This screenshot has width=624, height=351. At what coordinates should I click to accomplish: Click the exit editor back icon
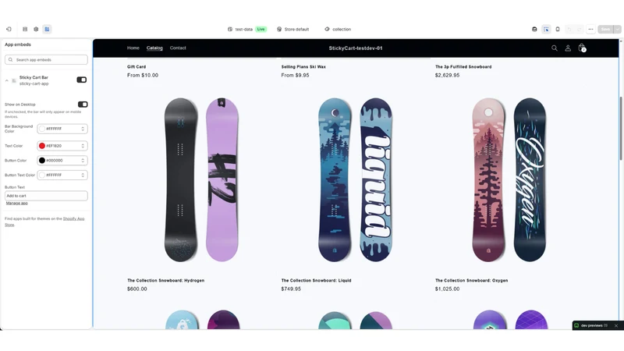click(x=9, y=29)
